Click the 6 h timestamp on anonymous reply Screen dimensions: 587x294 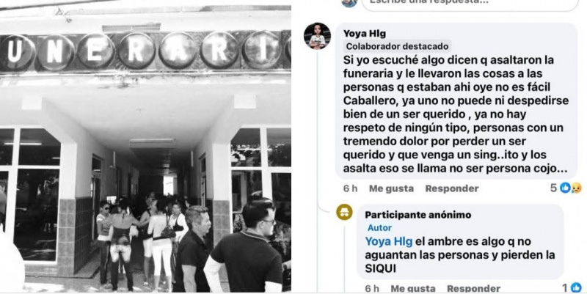(372, 288)
